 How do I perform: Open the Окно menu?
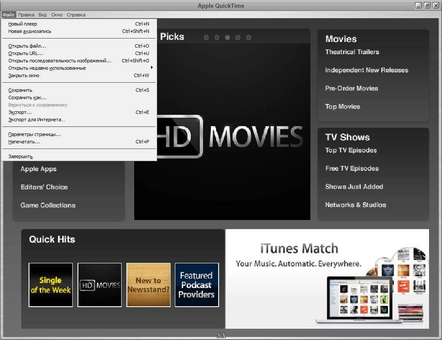[57, 15]
